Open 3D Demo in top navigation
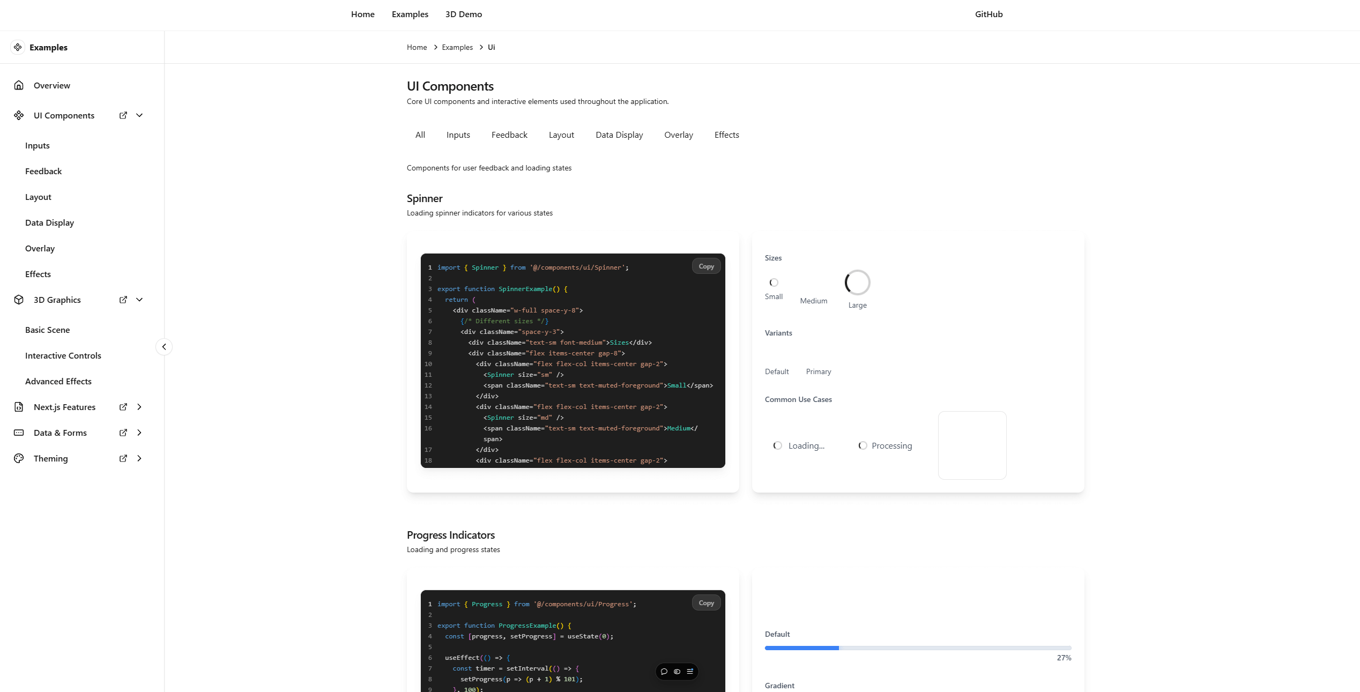This screenshot has width=1360, height=692. coord(463,14)
